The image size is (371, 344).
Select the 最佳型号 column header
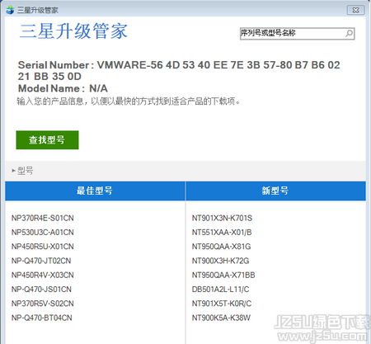pyautogui.click(x=95, y=191)
